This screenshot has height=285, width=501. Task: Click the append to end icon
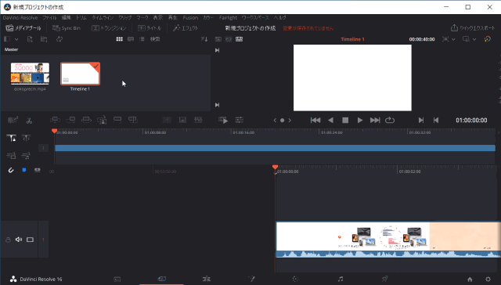(x=70, y=120)
